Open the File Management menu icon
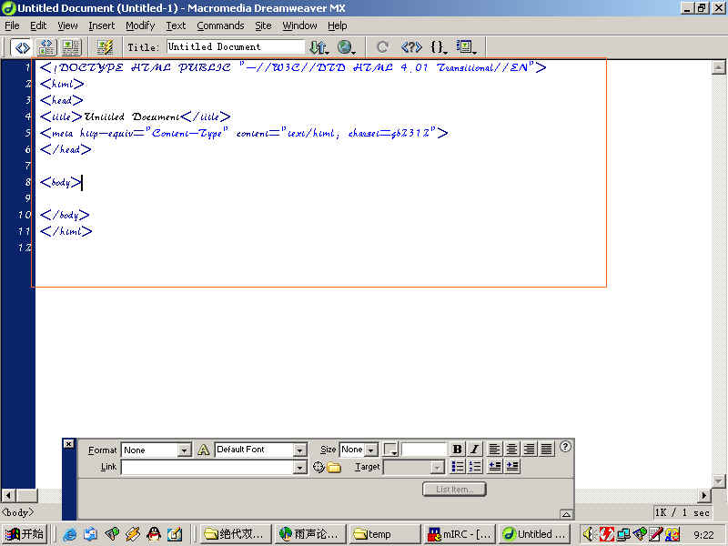The image size is (728, 546). tap(318, 46)
